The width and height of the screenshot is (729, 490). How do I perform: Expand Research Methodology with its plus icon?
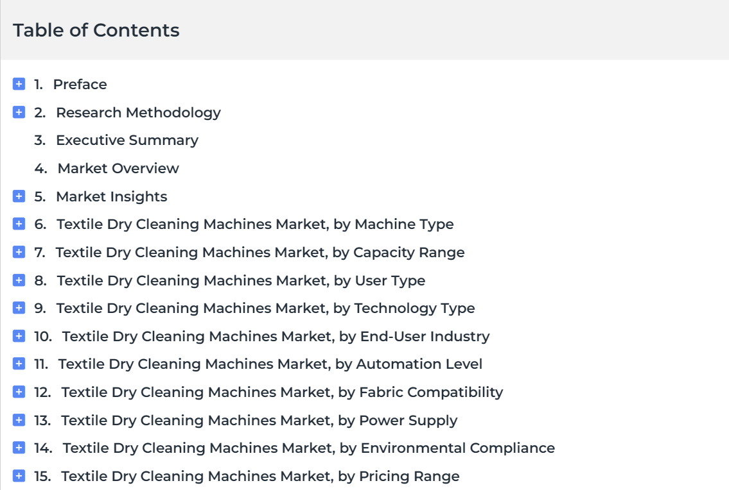coord(19,112)
